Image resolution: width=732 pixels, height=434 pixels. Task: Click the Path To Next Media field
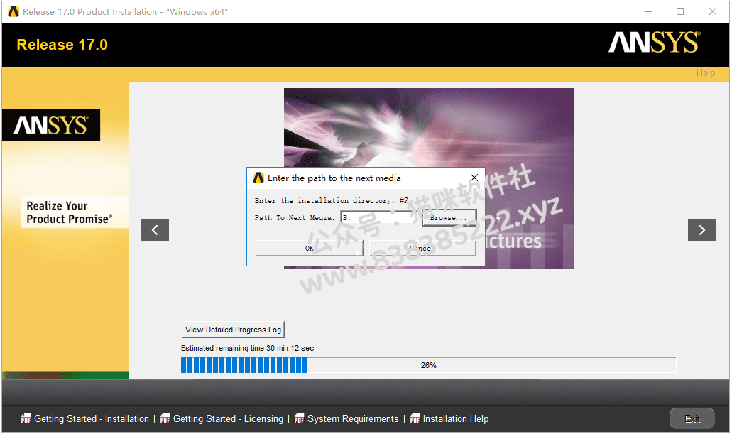click(381, 217)
